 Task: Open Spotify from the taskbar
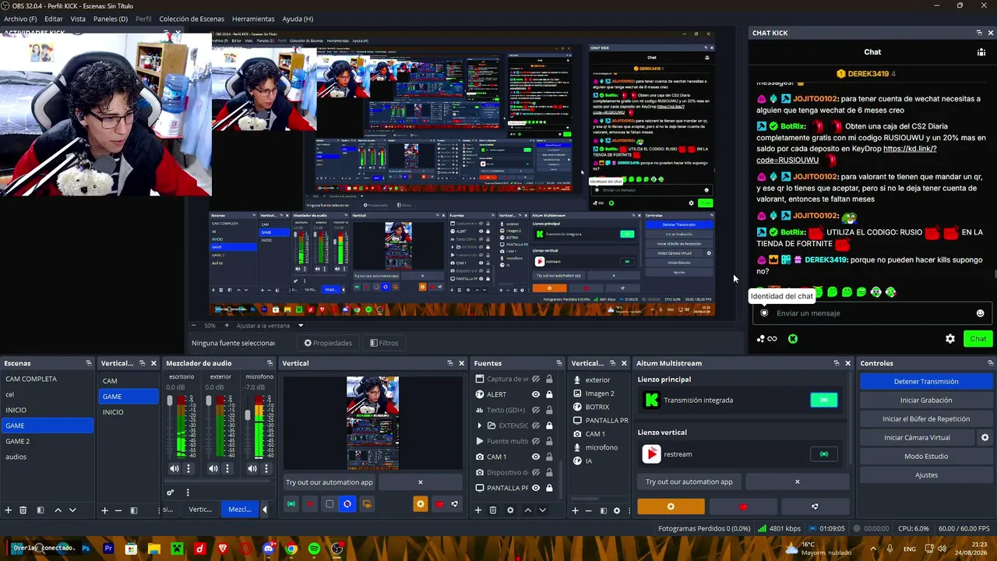[314, 549]
